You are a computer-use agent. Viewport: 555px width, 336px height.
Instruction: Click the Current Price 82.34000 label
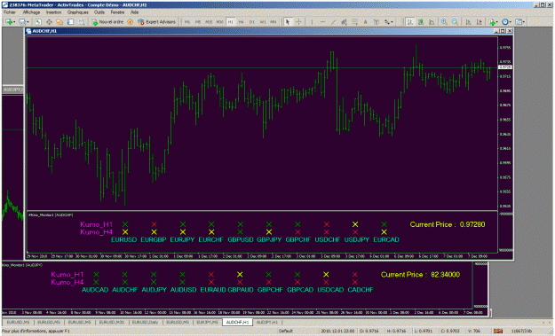click(420, 275)
